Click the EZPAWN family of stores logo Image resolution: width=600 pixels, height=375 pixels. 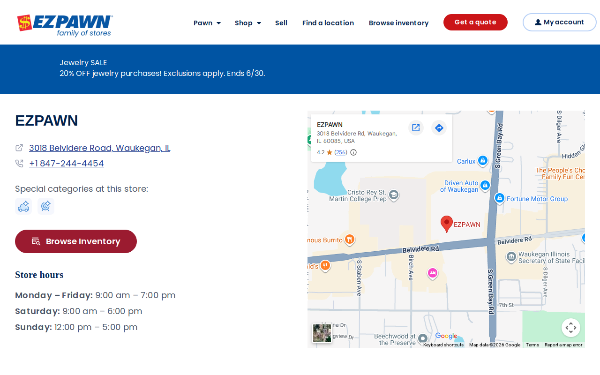pos(65,25)
